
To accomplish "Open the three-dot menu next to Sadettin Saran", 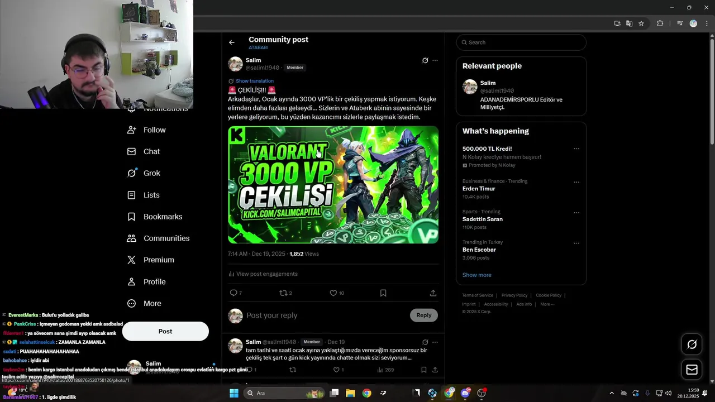I will [x=576, y=213].
